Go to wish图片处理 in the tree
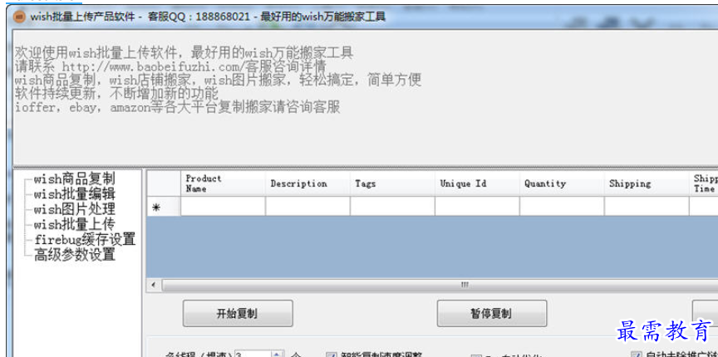The width and height of the screenshot is (718, 357). (74, 209)
